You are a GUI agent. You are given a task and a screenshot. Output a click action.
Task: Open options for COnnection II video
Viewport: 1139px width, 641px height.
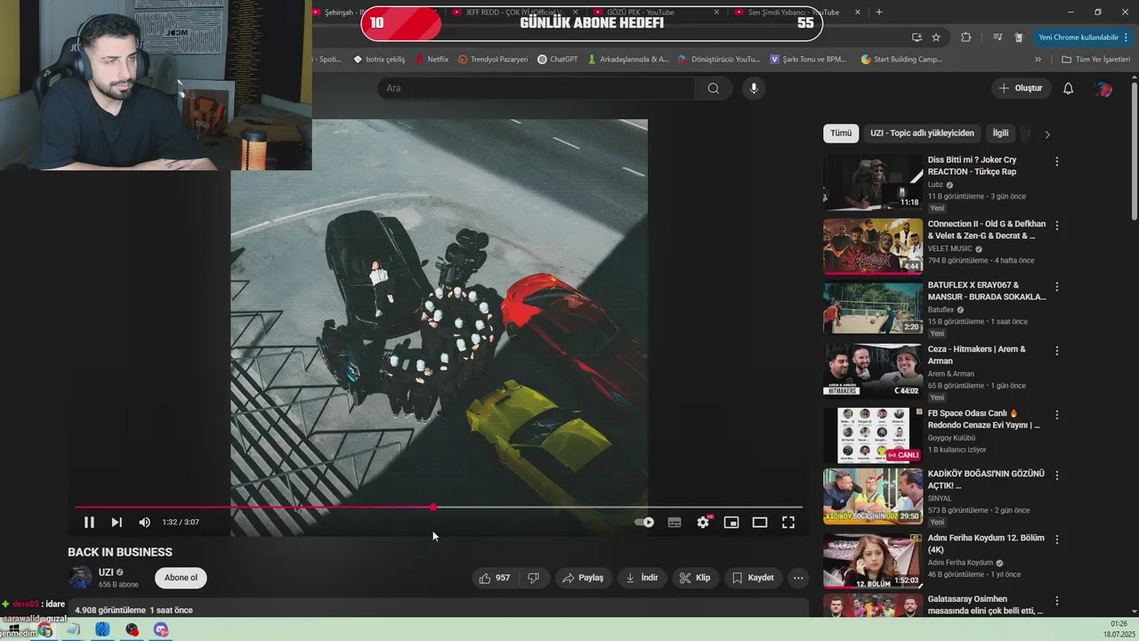(1057, 224)
